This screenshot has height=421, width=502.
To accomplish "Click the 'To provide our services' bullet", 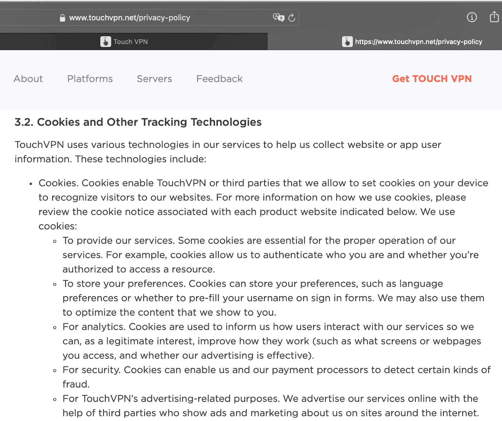I will click(x=270, y=255).
